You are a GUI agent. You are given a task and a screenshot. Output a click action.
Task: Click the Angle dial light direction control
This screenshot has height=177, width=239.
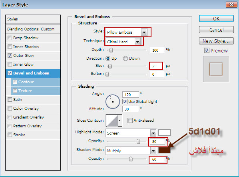pyautogui.click(x=113, y=102)
